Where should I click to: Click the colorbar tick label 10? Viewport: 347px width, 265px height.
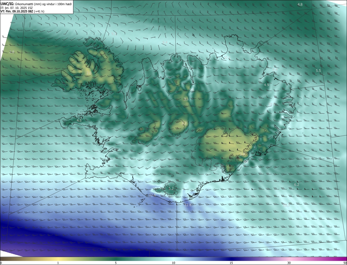point(173,263)
